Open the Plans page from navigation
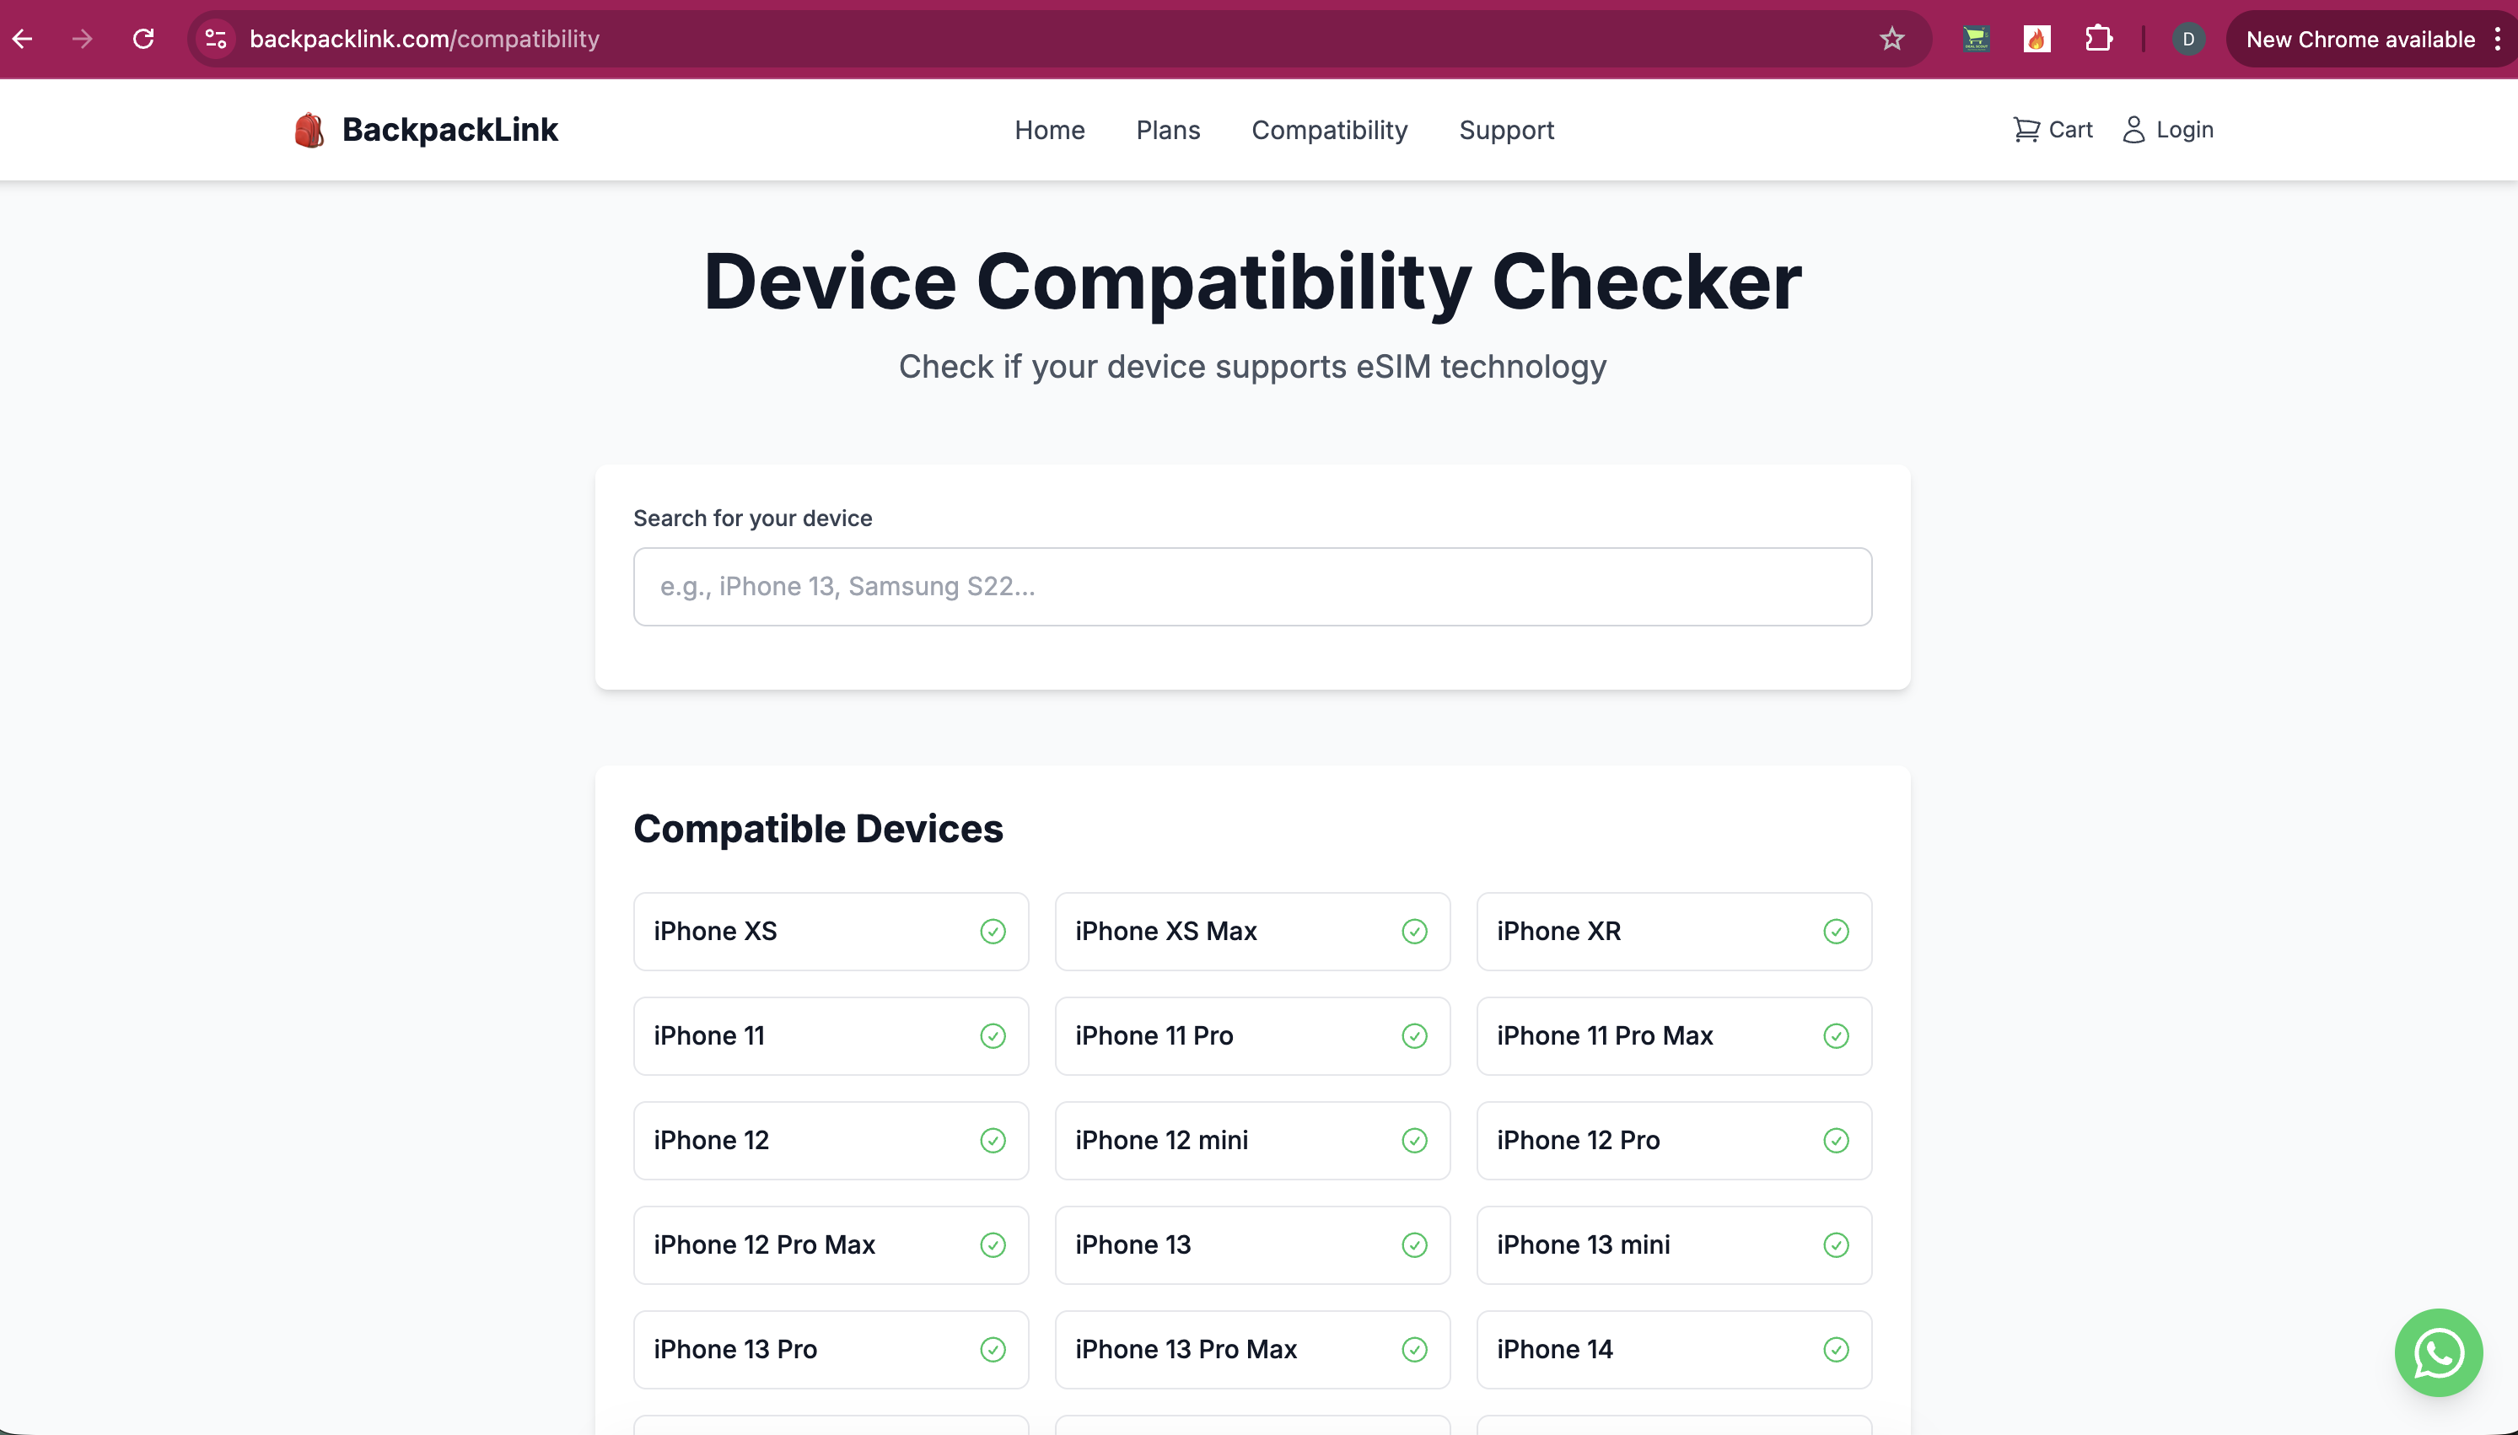This screenshot has height=1435, width=2518. coord(1168,129)
